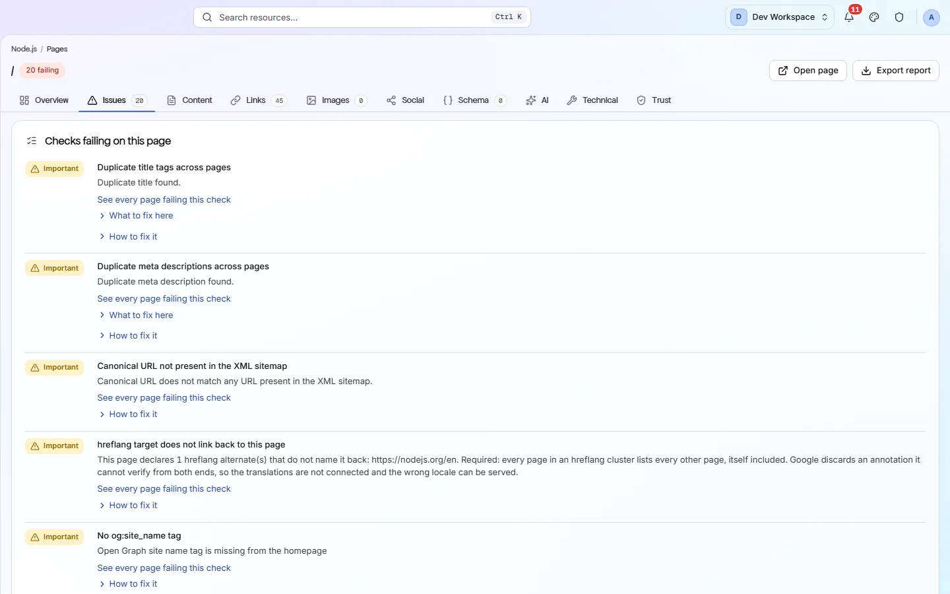Click Important badge for Duplicate title tags
Viewport: 950px width, 594px height.
55,169
